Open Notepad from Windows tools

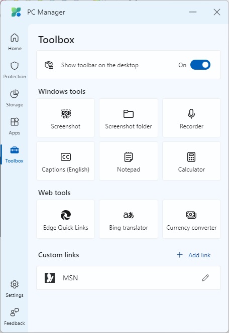(129, 161)
